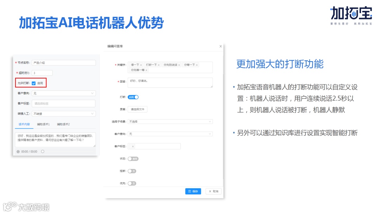
Task: Enable the 状态 switch
Action: (x=133, y=159)
